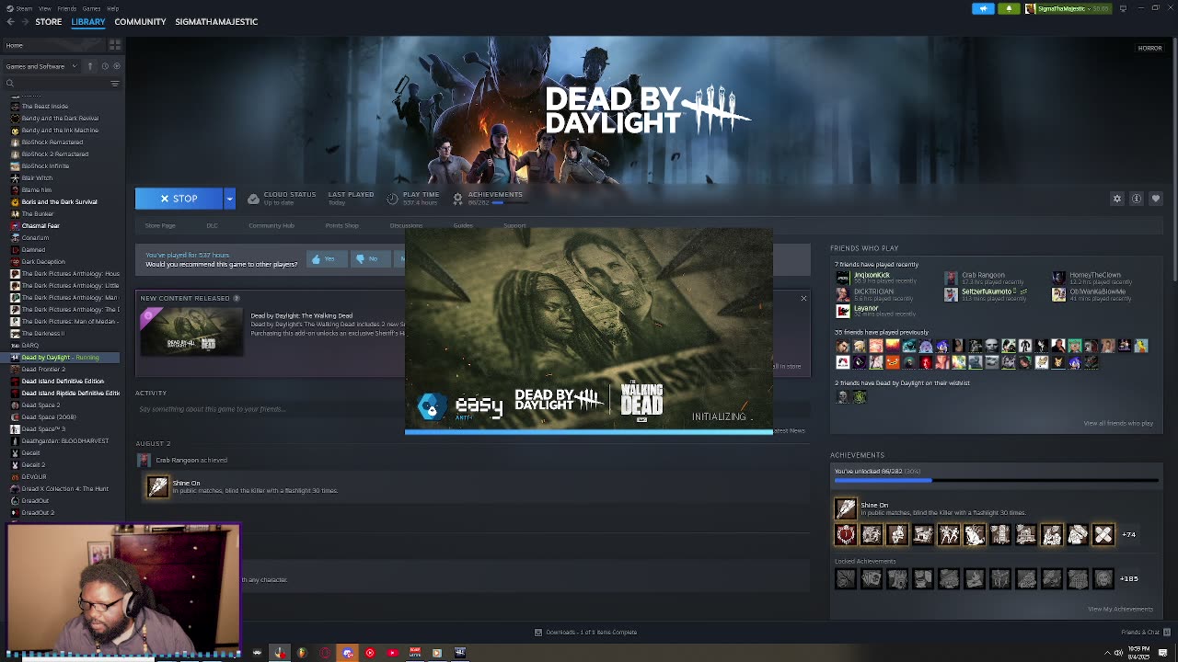Open the Community Hub link
The height and width of the screenshot is (662, 1178).
point(271,225)
